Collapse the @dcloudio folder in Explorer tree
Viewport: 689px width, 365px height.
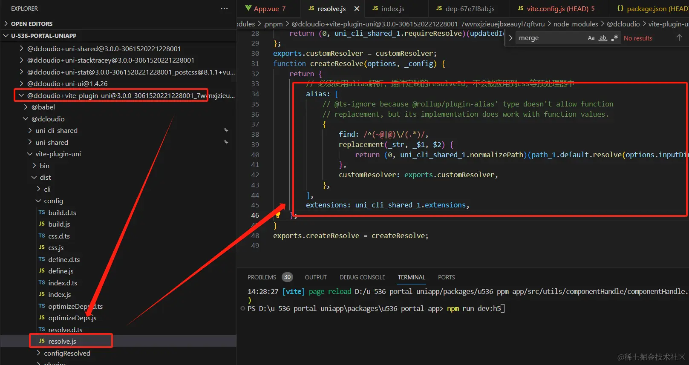click(26, 119)
